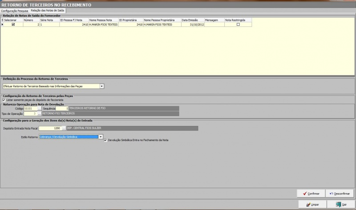
Task: Click the Confirmar checkmark button
Action: pos(311,194)
